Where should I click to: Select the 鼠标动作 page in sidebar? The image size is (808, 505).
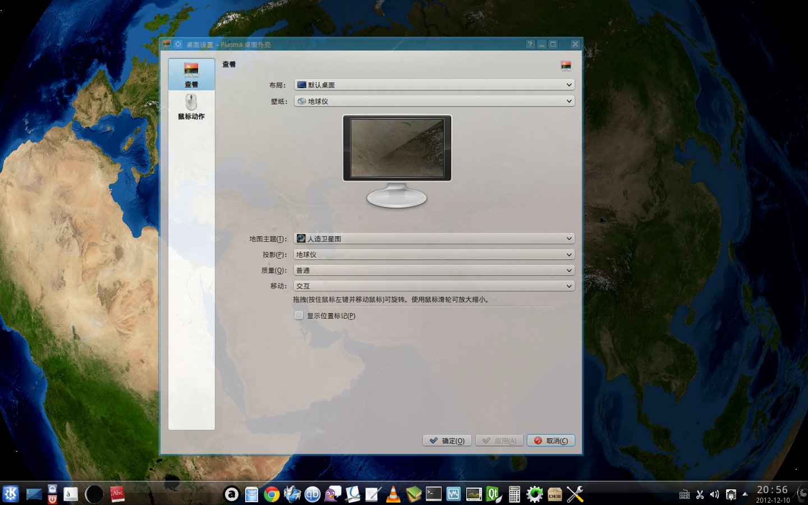(x=191, y=107)
